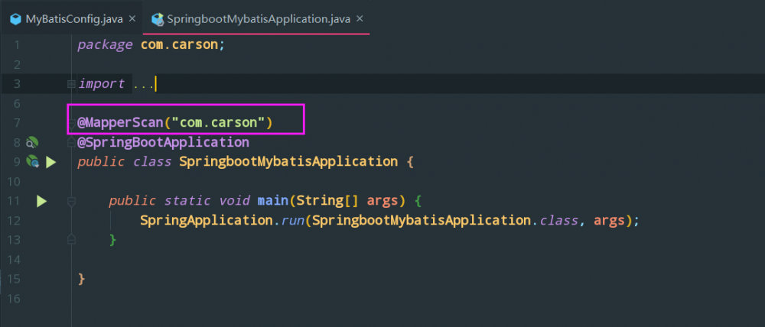Click the fold end marker on line 13

tap(72, 240)
